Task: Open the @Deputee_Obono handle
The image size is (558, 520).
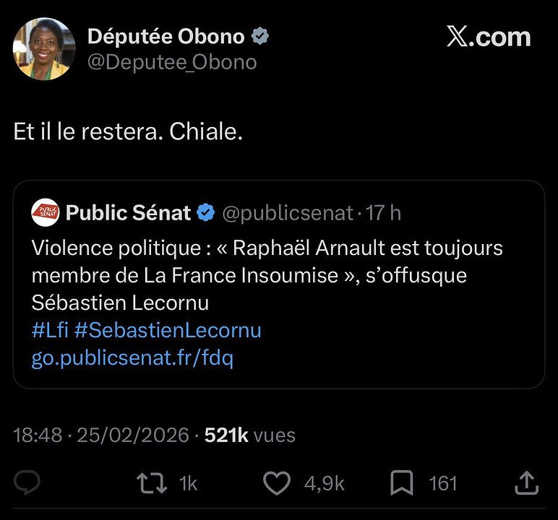Action: (172, 62)
